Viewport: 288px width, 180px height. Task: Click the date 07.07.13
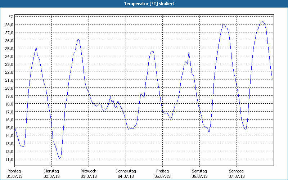[237, 176]
